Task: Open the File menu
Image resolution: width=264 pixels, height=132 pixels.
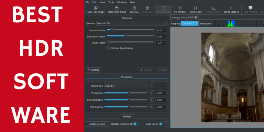Action: (87, 2)
